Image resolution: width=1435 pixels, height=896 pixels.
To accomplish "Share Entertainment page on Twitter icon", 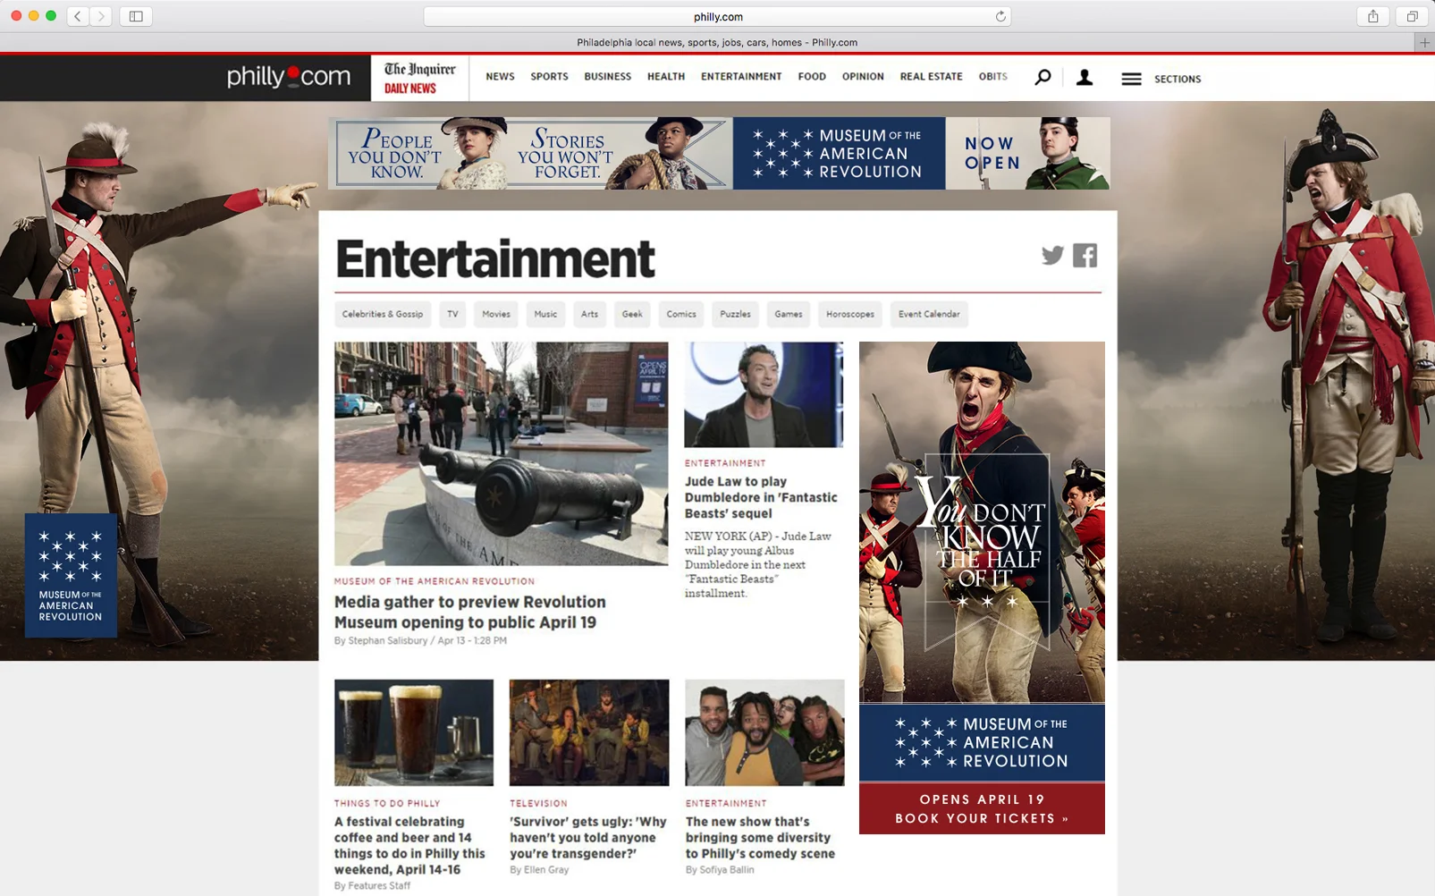I will [x=1052, y=256].
